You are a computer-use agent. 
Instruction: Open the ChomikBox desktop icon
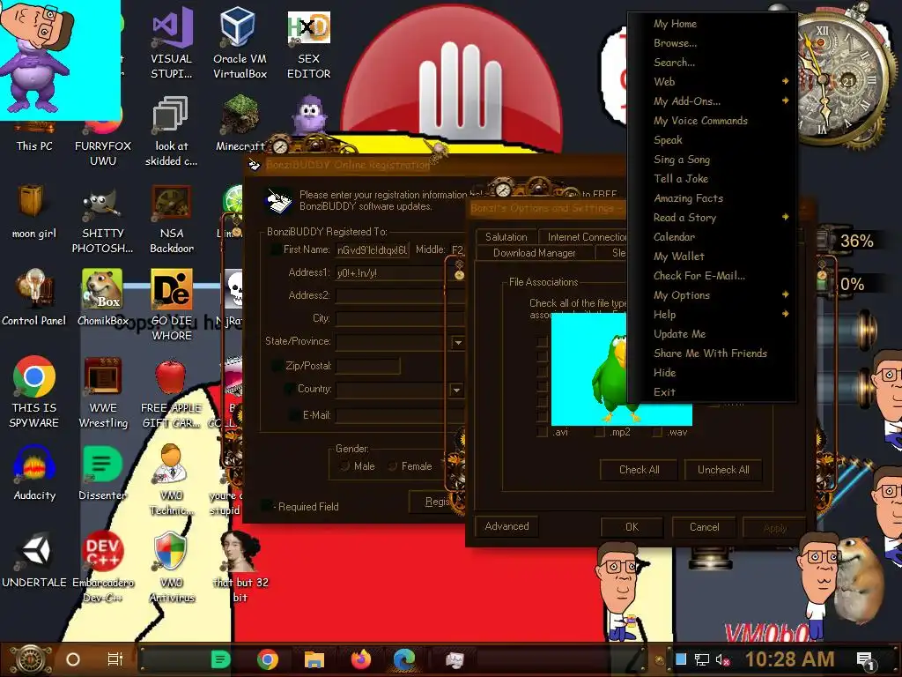[103, 298]
